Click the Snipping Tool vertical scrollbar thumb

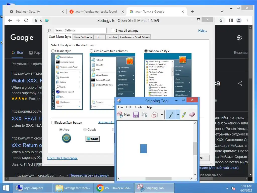coord(195,148)
